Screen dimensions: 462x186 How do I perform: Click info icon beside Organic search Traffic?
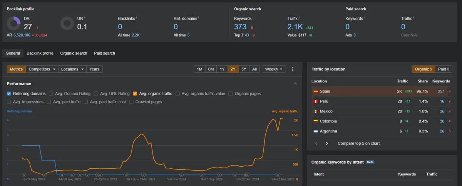coord(300,17)
